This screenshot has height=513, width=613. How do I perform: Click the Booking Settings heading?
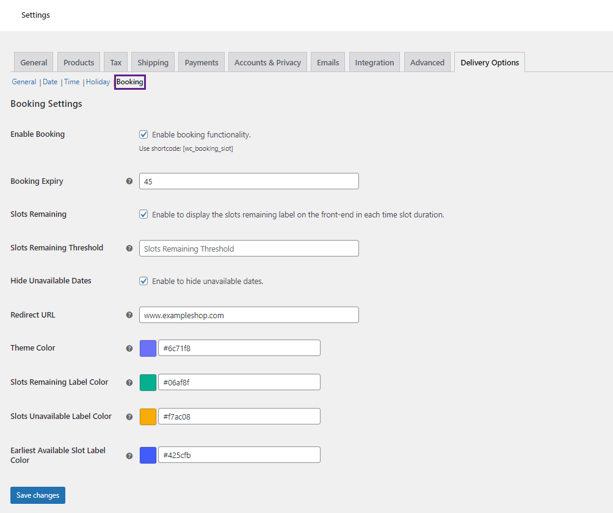pos(46,104)
